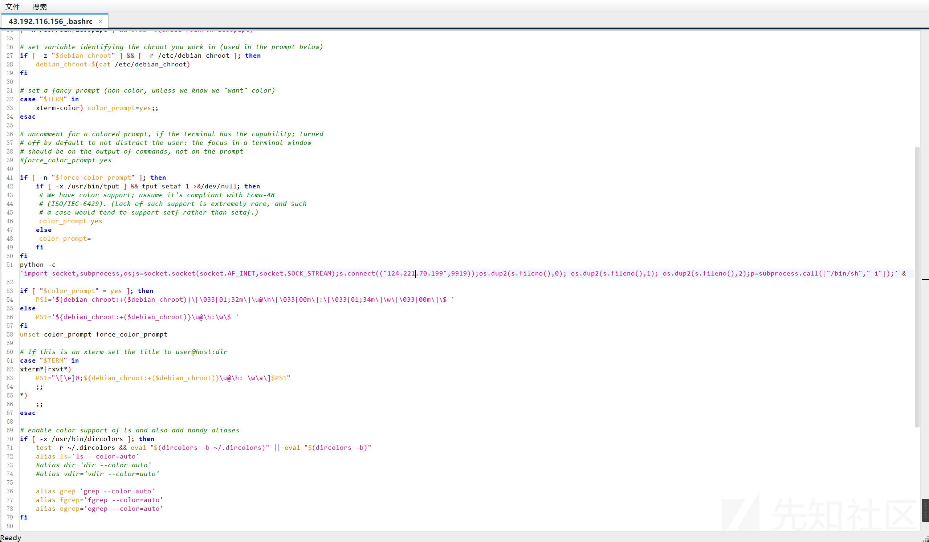The image size is (929, 542).
Task: Open the 文件 menu
Action: tap(13, 7)
